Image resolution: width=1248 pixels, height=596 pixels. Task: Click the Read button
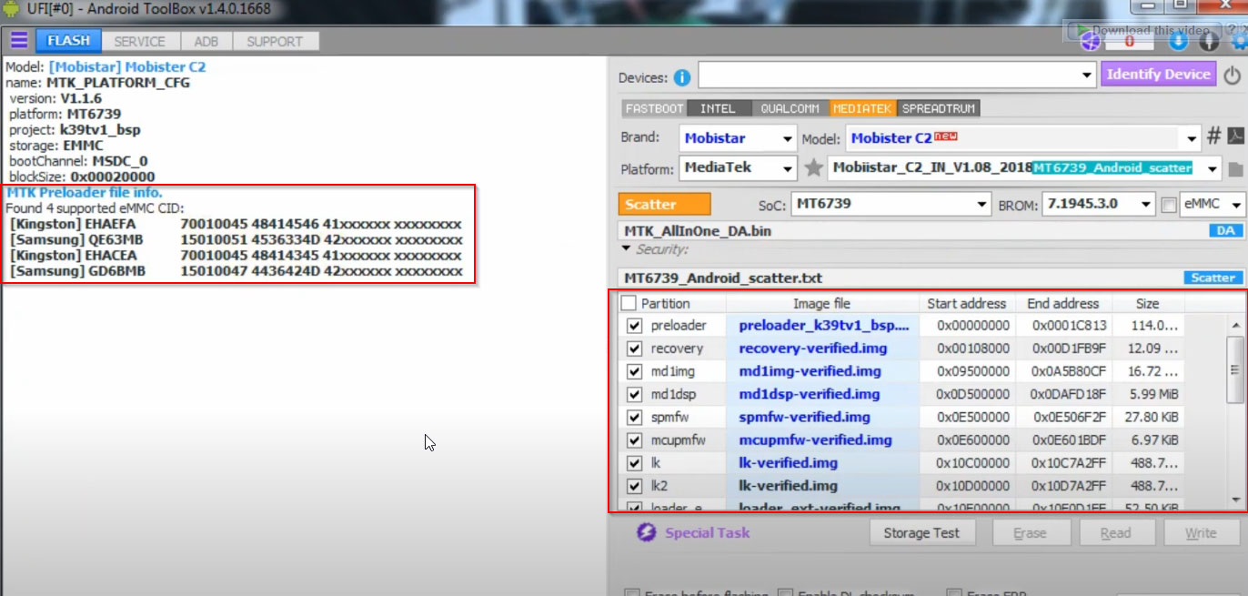coord(1115,533)
